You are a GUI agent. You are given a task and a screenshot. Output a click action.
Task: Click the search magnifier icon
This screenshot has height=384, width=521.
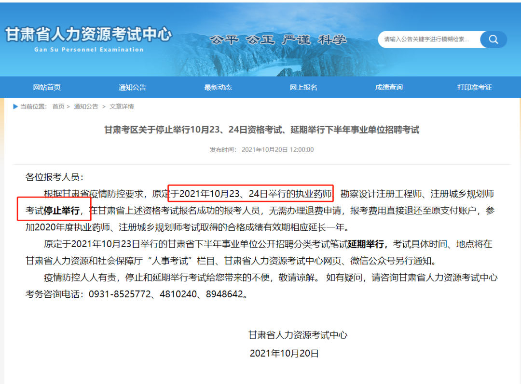point(493,39)
